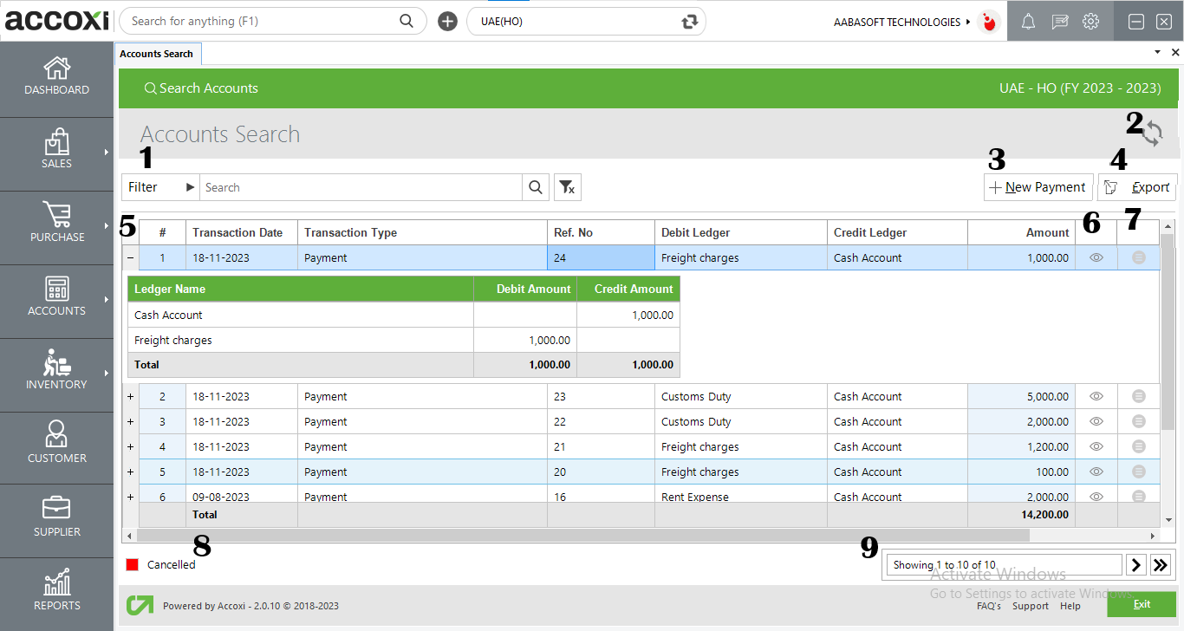View the Rent Expense payment with the eye icon
The height and width of the screenshot is (631, 1184).
[1096, 496]
